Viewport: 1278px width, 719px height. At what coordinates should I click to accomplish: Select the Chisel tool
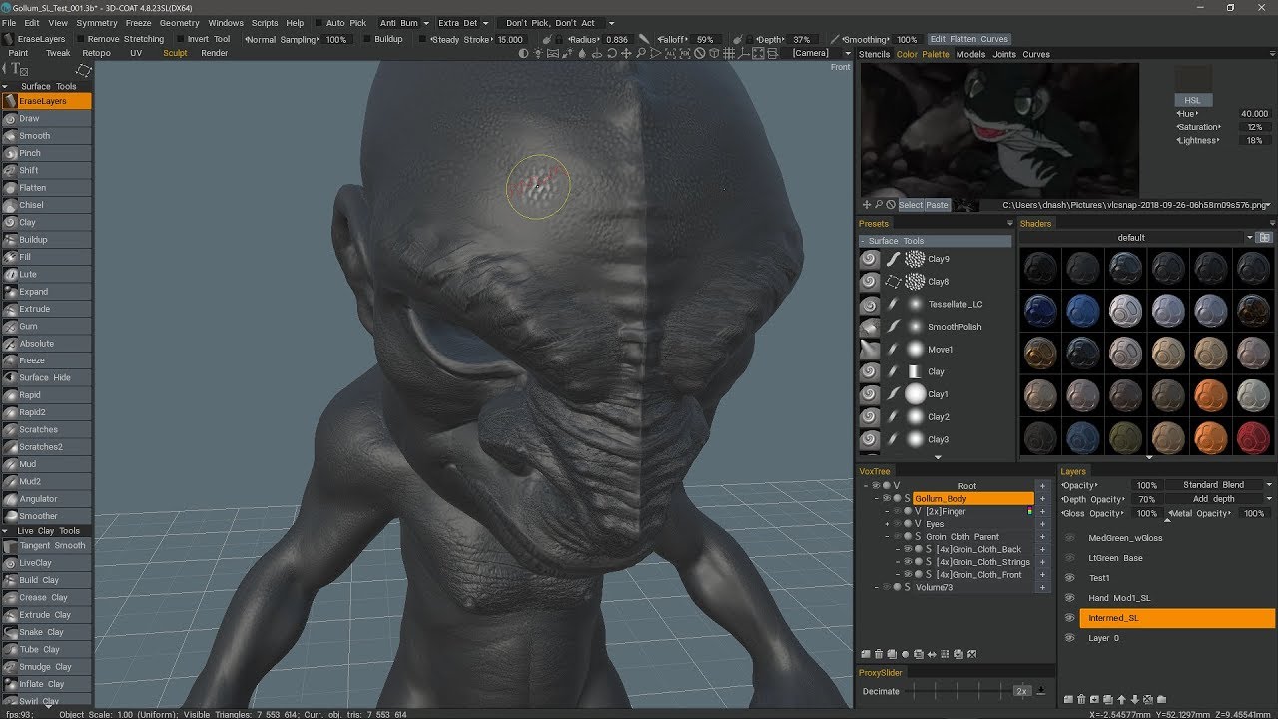pos(46,205)
